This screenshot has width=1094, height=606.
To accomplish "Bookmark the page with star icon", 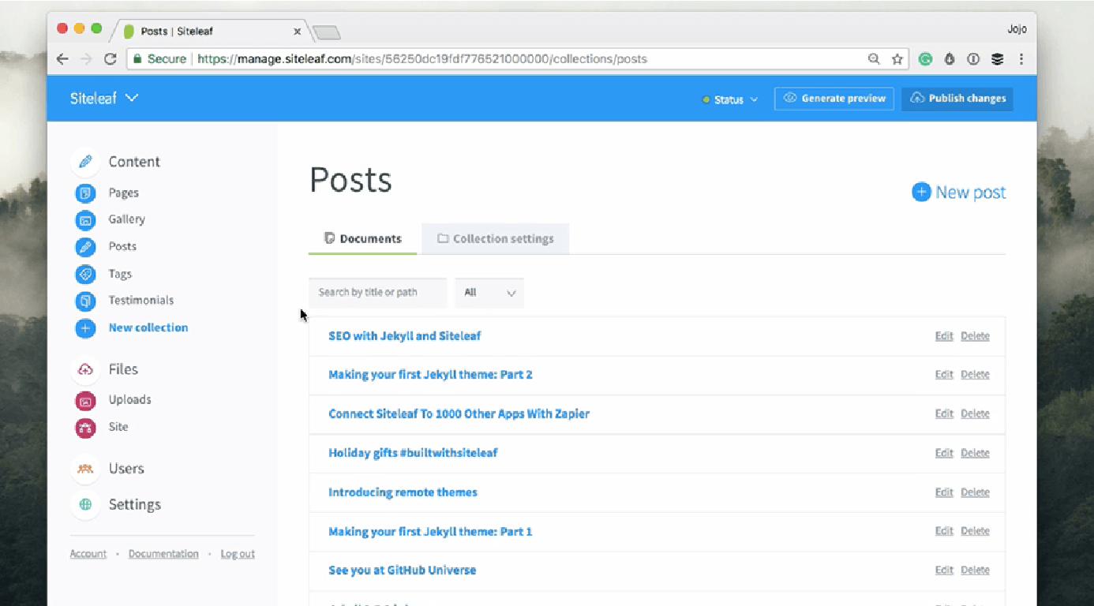I will (x=897, y=59).
